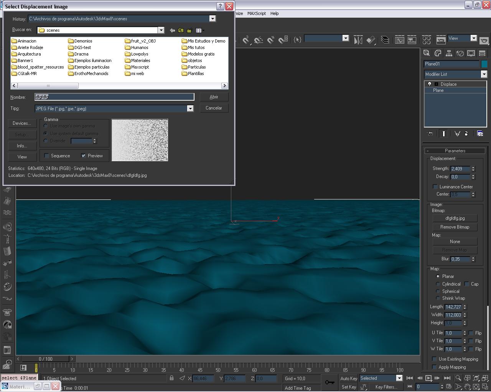Select the Spherical map option
The image size is (491, 392).
pyautogui.click(x=438, y=291)
